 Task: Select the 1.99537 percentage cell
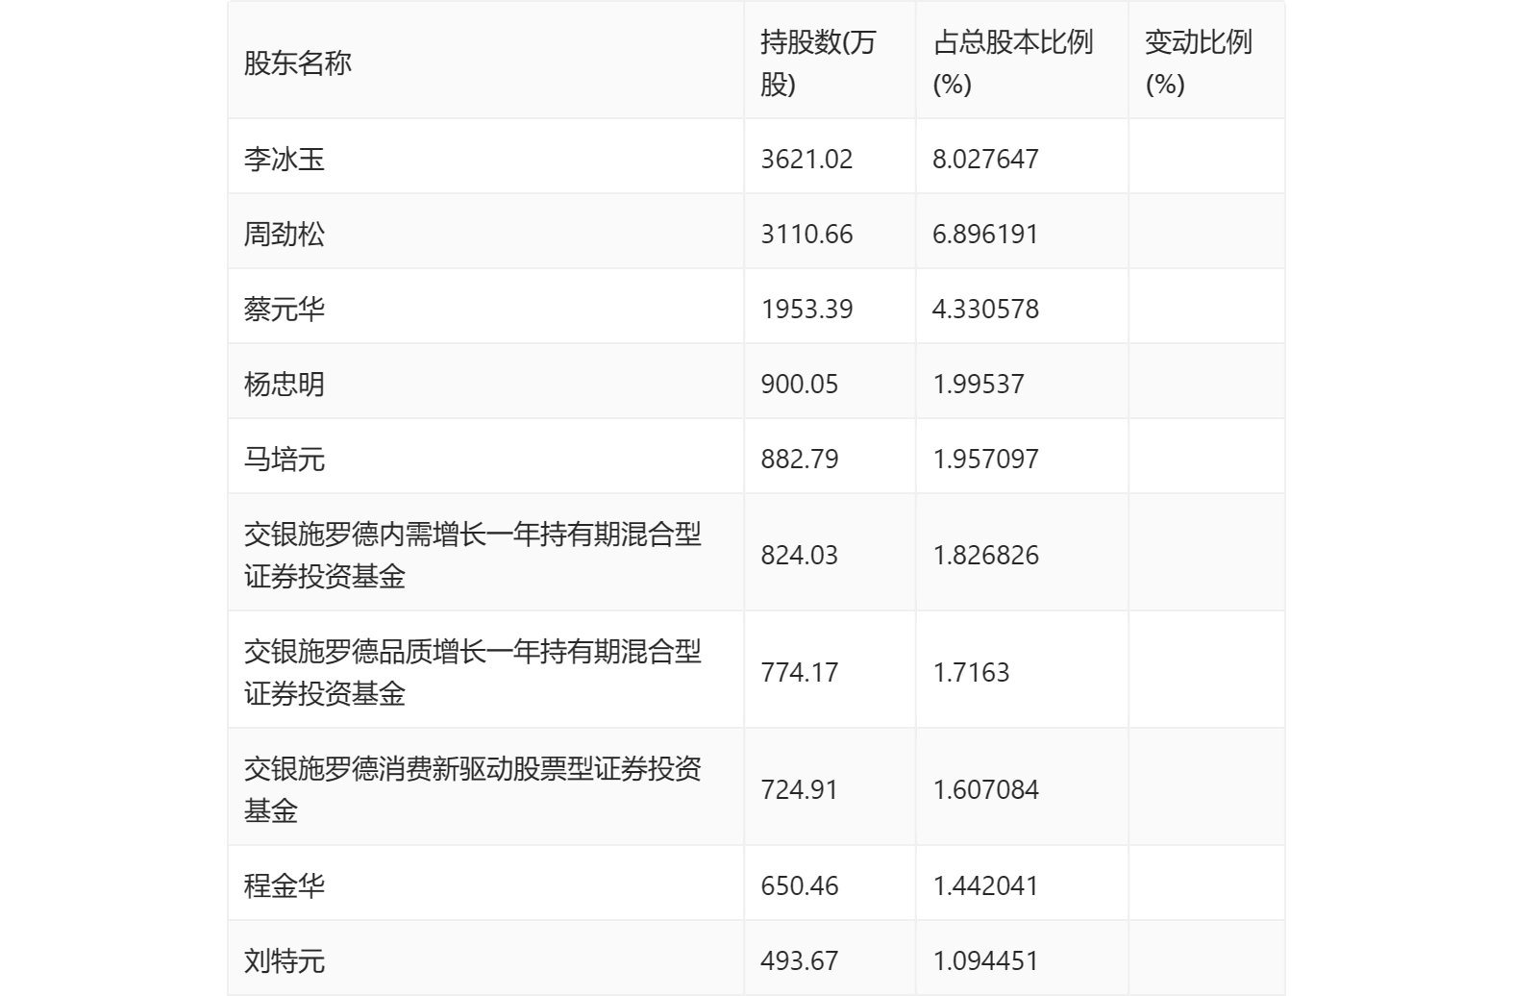978,384
